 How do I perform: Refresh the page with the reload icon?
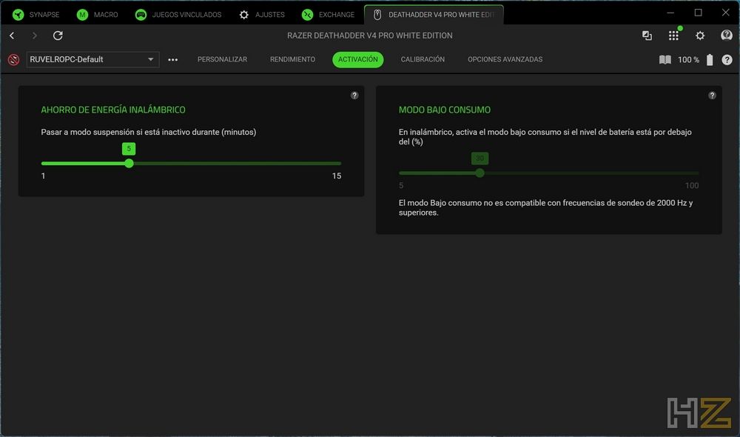point(58,36)
